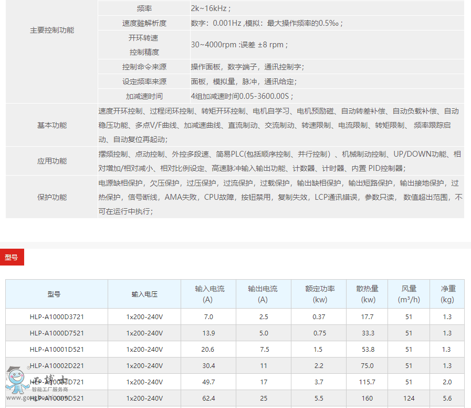The height and width of the screenshot is (408, 471).
Task: Select the red 型号 section tab
Action: coord(12,257)
